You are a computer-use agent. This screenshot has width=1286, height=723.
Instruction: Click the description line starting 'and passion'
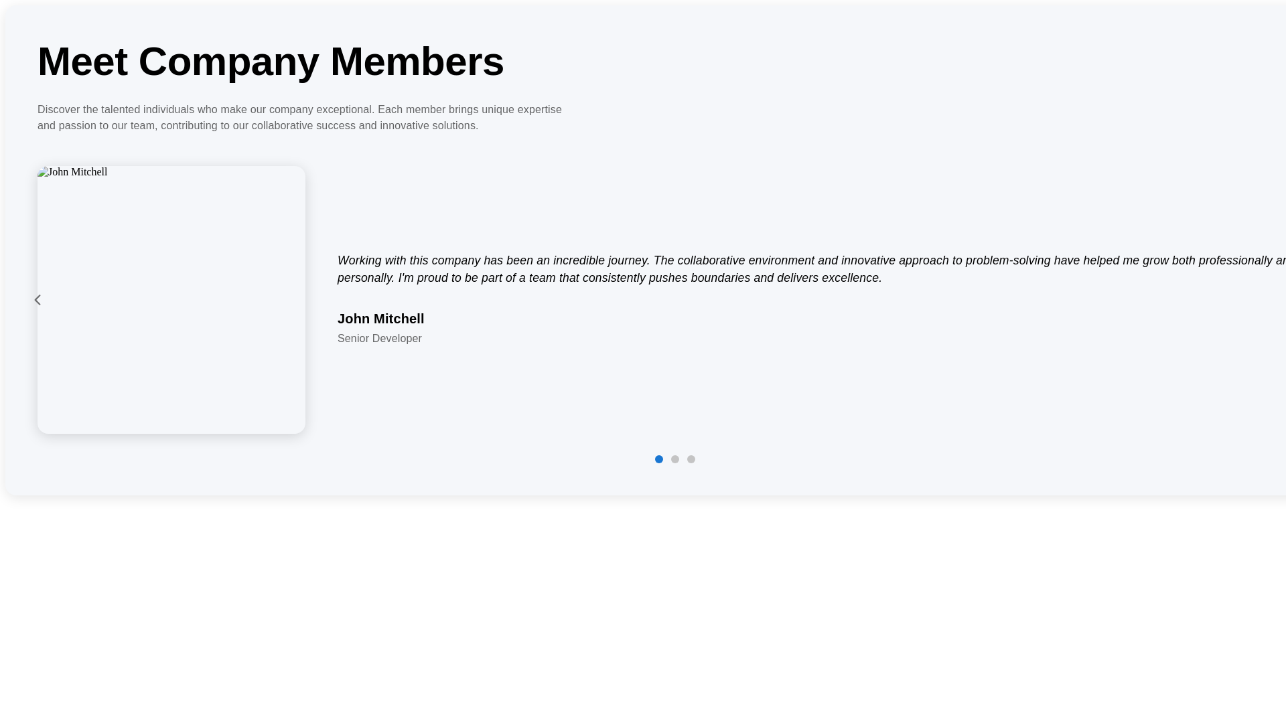(x=258, y=126)
